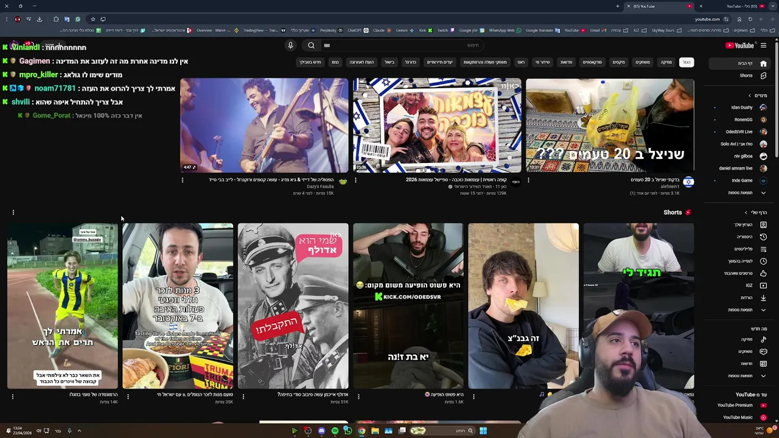Open three-dot menu of the 3 מנות לזכר short
The width and height of the screenshot is (779, 438).
pos(128,397)
